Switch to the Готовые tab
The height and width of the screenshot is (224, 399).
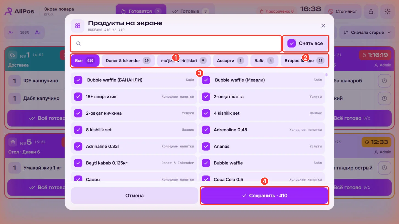[x=190, y=11]
